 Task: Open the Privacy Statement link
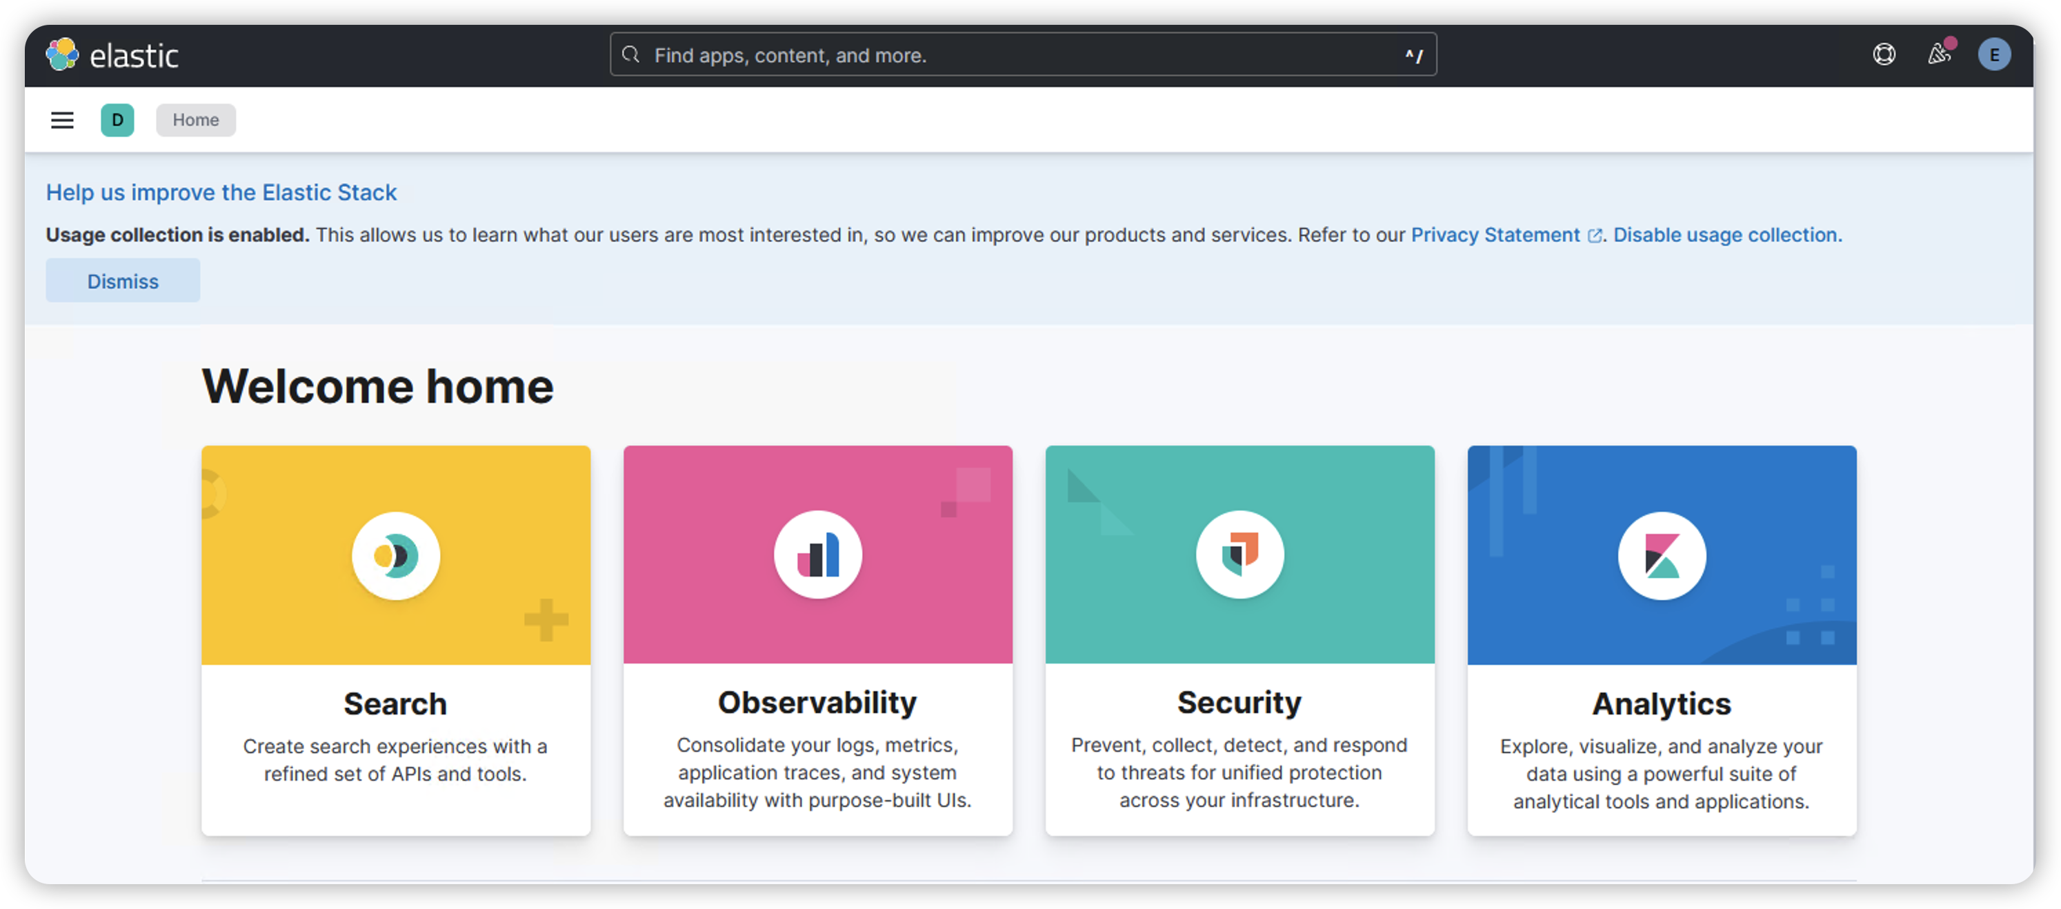1495,235
